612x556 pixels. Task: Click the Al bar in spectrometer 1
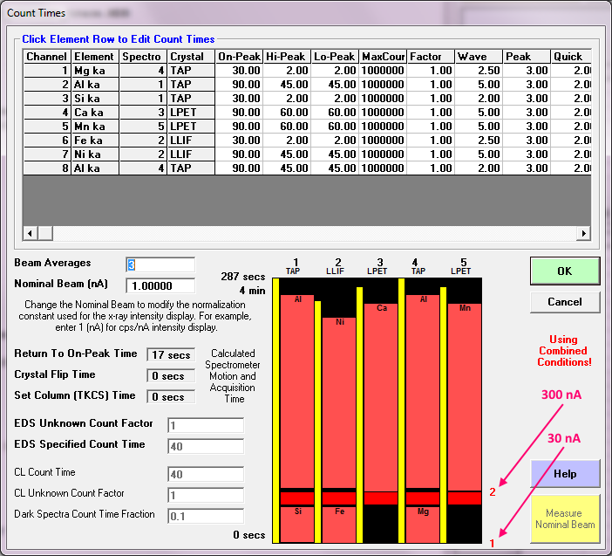pyautogui.click(x=297, y=393)
